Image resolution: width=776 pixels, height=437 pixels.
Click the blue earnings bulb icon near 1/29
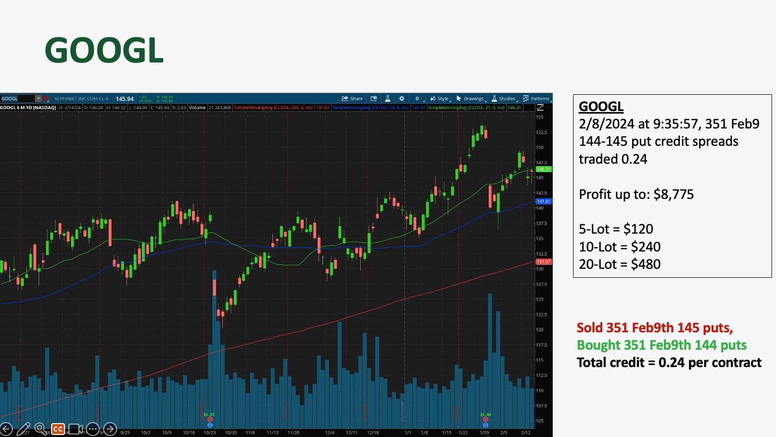(486, 425)
